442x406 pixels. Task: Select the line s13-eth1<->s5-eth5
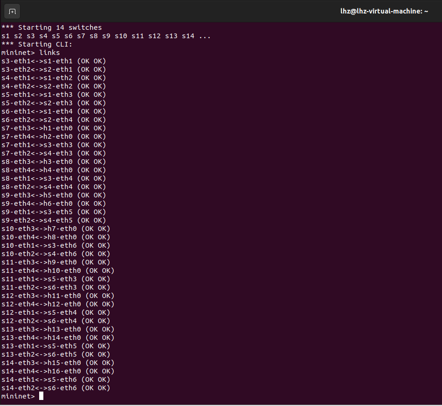click(x=56, y=346)
